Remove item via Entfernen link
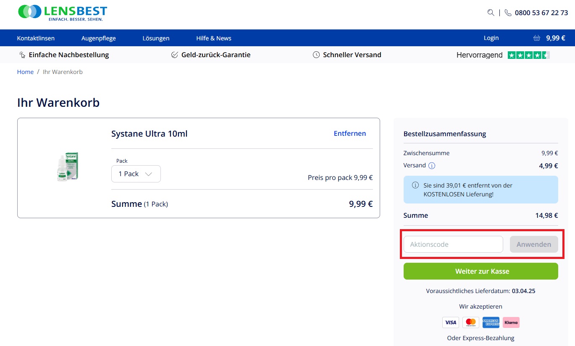The image size is (575, 346). (x=349, y=133)
